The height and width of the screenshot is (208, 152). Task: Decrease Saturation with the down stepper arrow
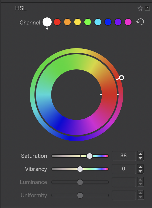click(x=140, y=158)
